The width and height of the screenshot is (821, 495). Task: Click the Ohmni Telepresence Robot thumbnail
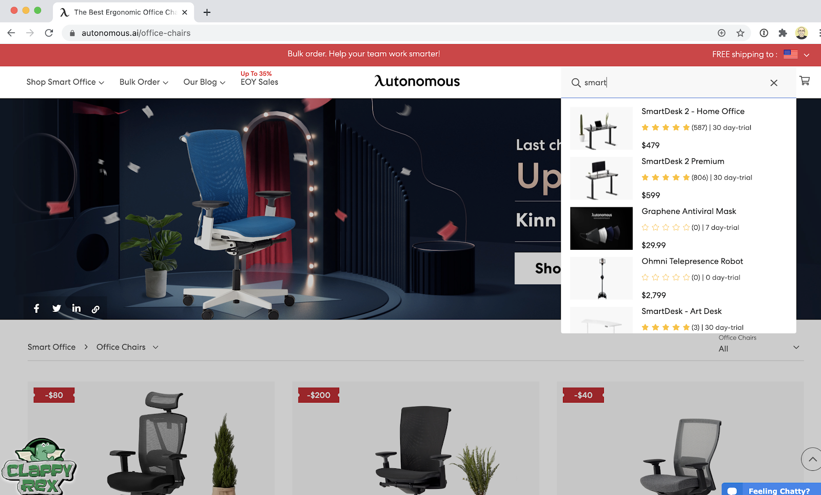coord(601,278)
